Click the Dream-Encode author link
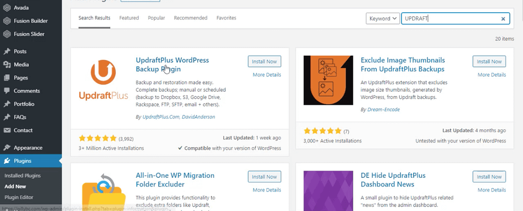Viewport: 523px width, 211px height. click(384, 109)
